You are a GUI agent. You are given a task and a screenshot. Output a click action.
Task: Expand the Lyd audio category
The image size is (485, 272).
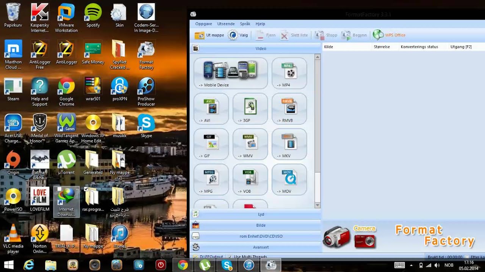point(255,214)
